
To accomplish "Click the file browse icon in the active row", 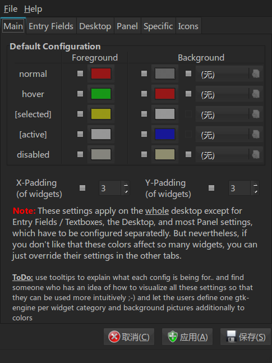I will click(x=256, y=134).
